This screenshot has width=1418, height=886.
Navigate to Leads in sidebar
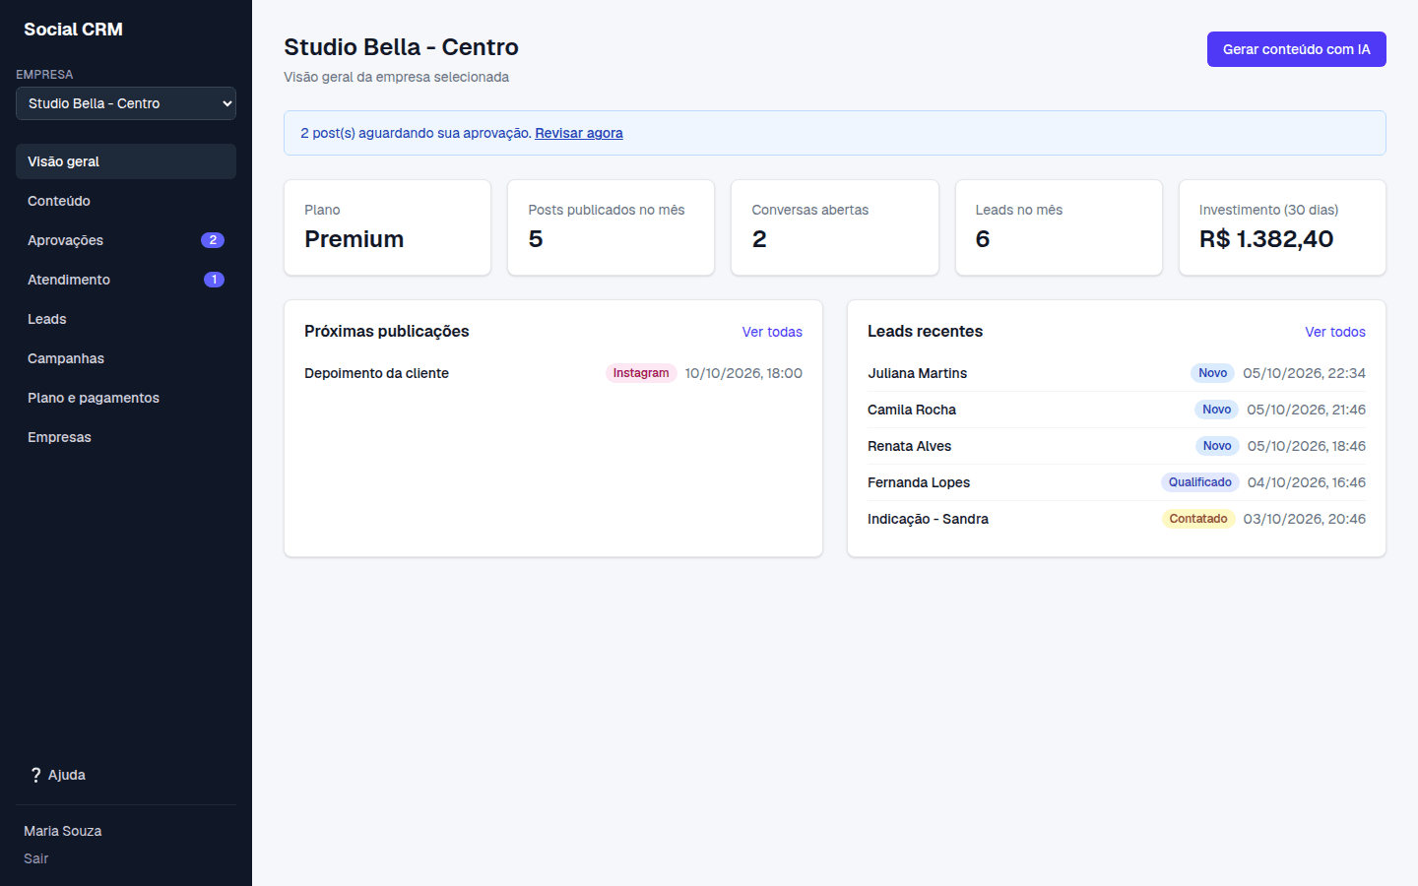click(x=126, y=319)
